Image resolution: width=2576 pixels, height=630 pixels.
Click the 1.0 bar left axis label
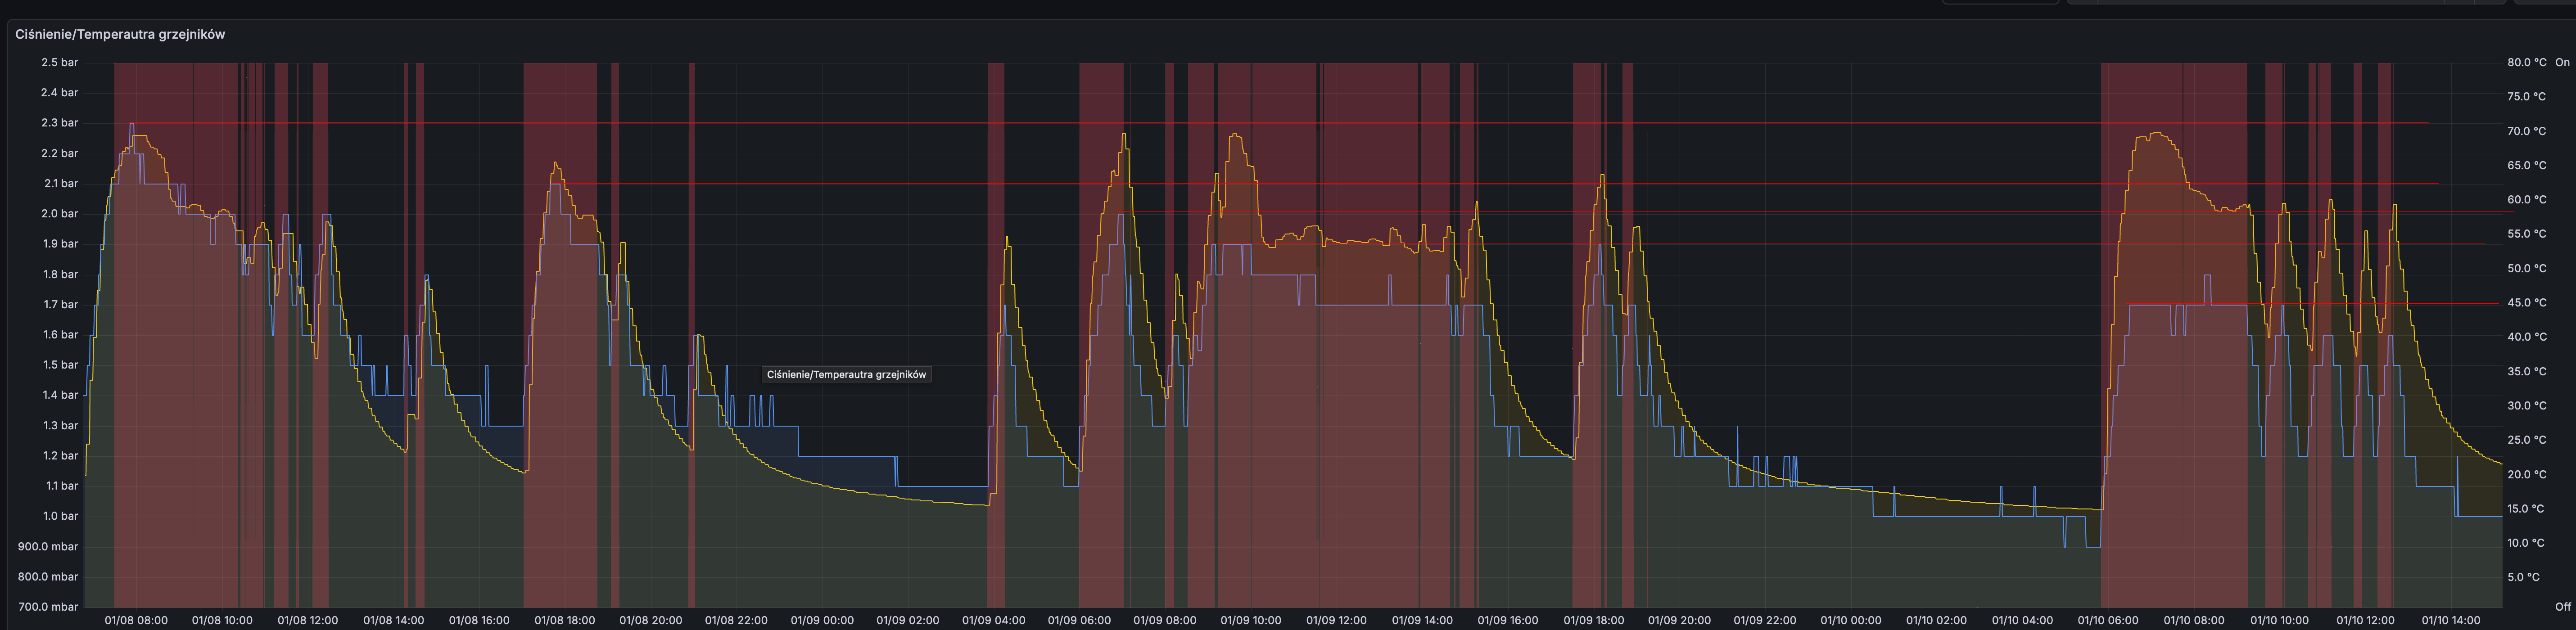click(x=60, y=516)
